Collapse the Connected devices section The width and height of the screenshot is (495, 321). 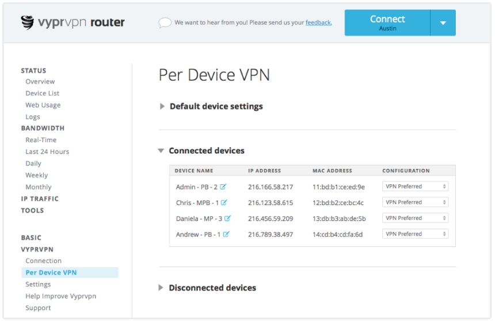coord(161,151)
